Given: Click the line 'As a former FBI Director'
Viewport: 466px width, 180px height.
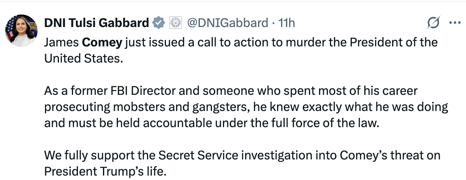Looking at the screenshot, I should point(231,91).
